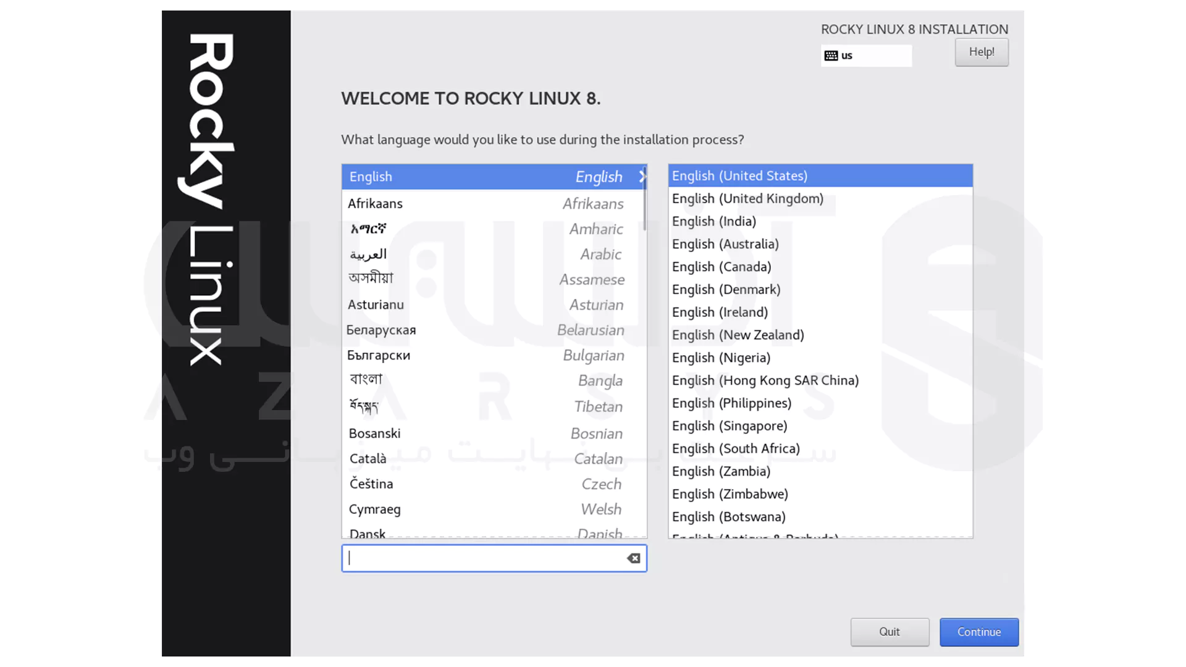Select Català in the language list
This screenshot has width=1186, height=667.
(493, 459)
